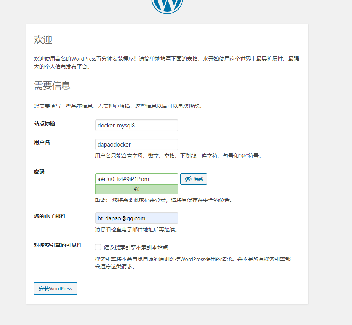Enable the 建议搜索引擎不索引本站点 checkbox

[98, 247]
